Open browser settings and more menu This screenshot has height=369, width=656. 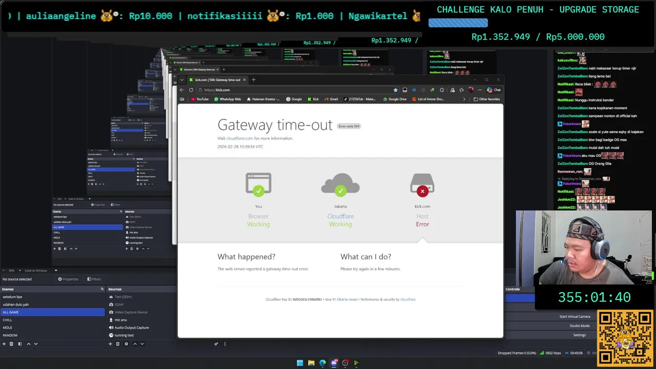click(480, 90)
